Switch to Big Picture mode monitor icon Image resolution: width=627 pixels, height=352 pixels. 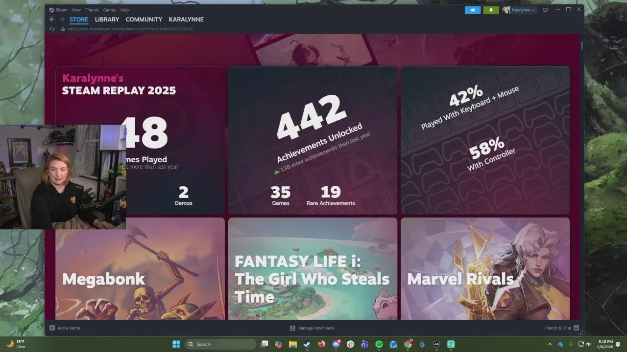click(545, 10)
